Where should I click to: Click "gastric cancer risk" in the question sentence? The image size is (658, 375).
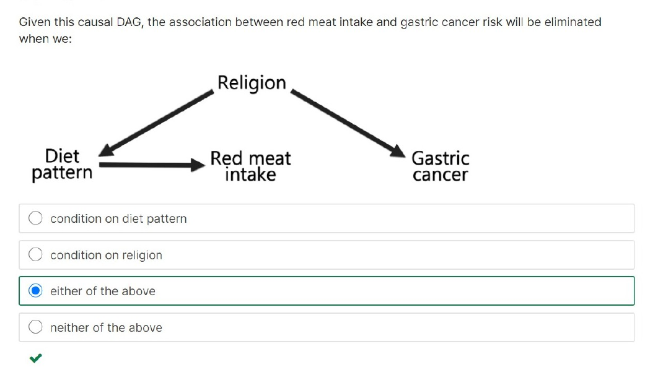451,22
